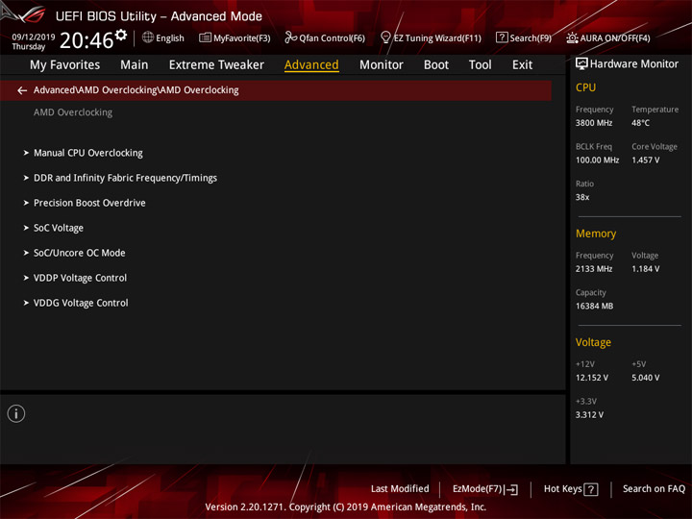692x519 pixels.
Task: Expand arrow beside SoC/Uncore OC Mode
Action: 26,253
